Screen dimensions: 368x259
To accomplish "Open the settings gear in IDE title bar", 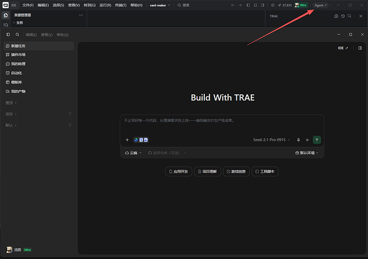I will click(x=273, y=5).
